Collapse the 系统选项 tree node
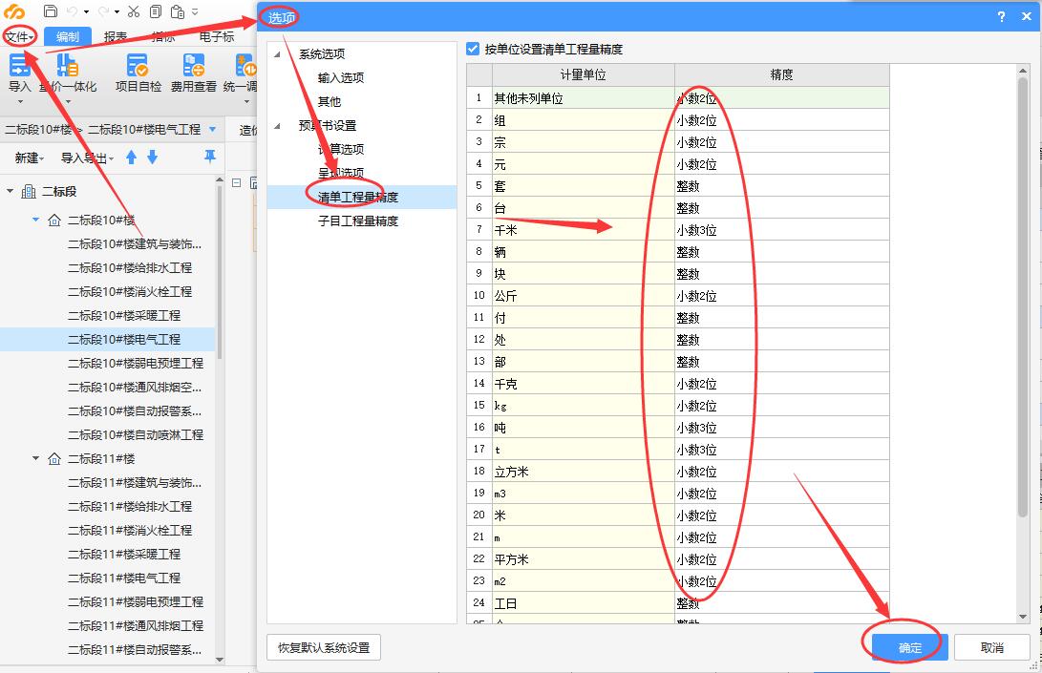 point(278,53)
